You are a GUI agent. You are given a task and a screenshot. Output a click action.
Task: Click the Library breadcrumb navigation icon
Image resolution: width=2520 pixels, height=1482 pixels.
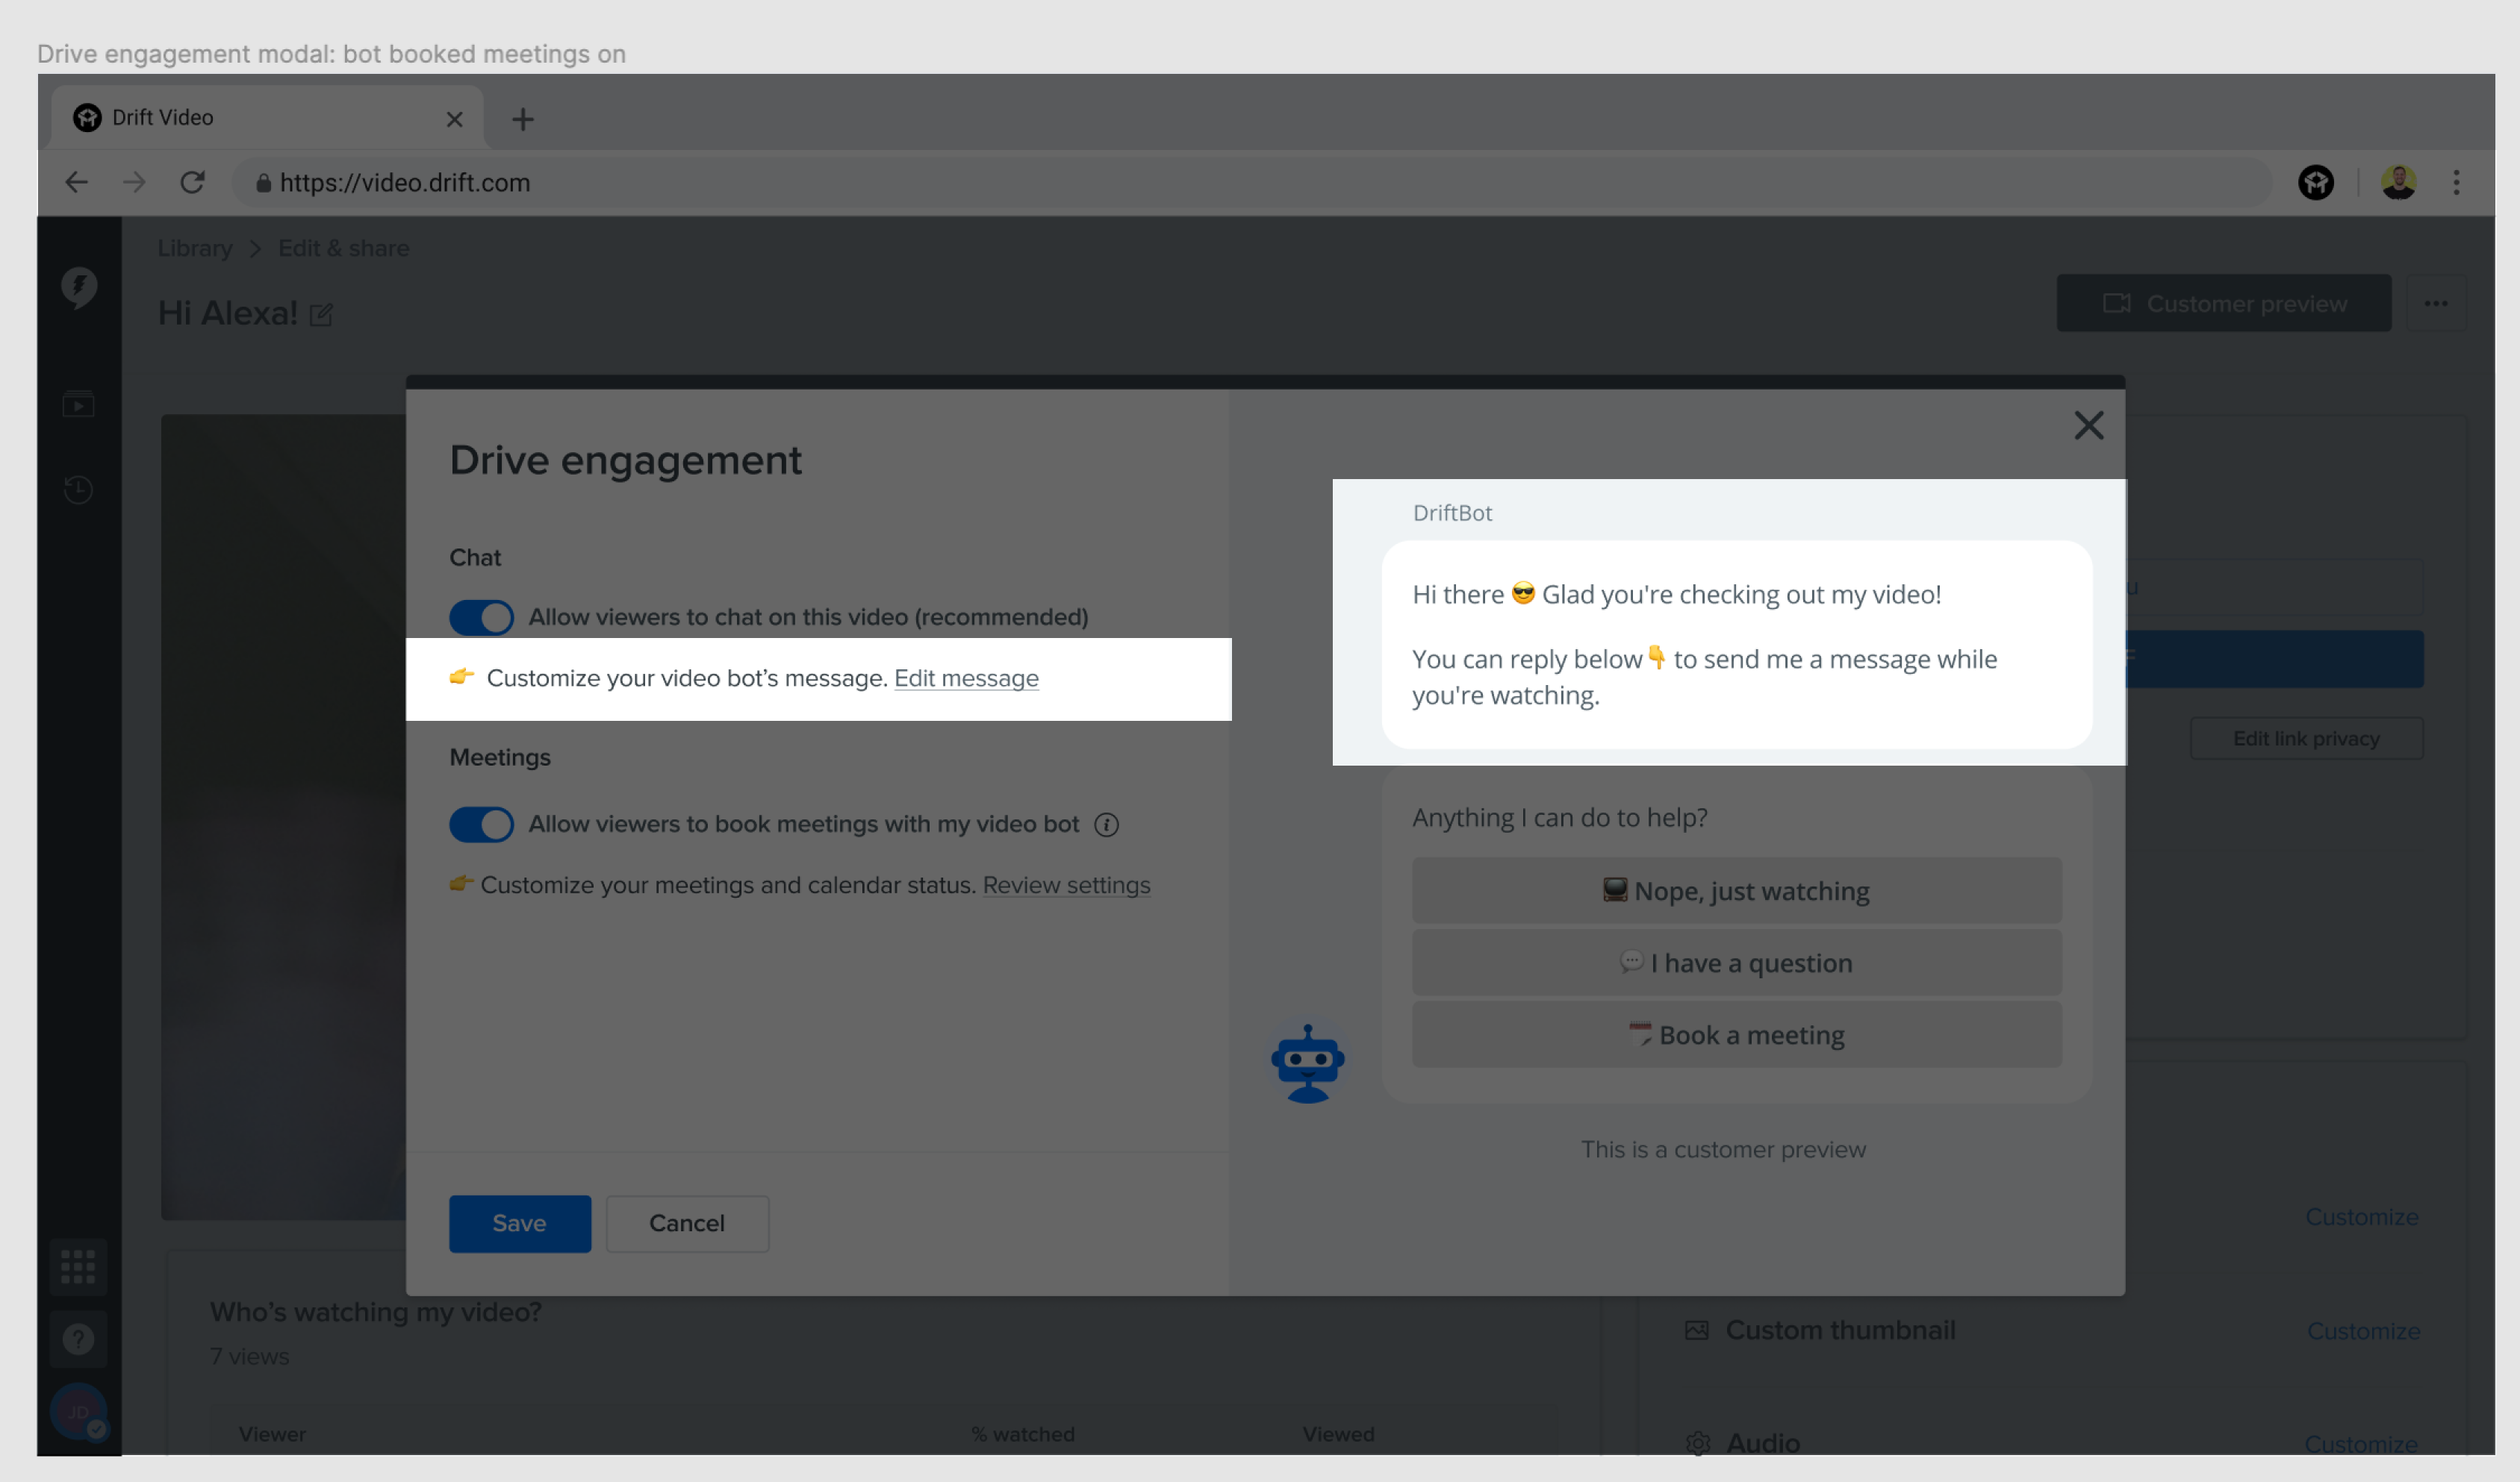[194, 248]
